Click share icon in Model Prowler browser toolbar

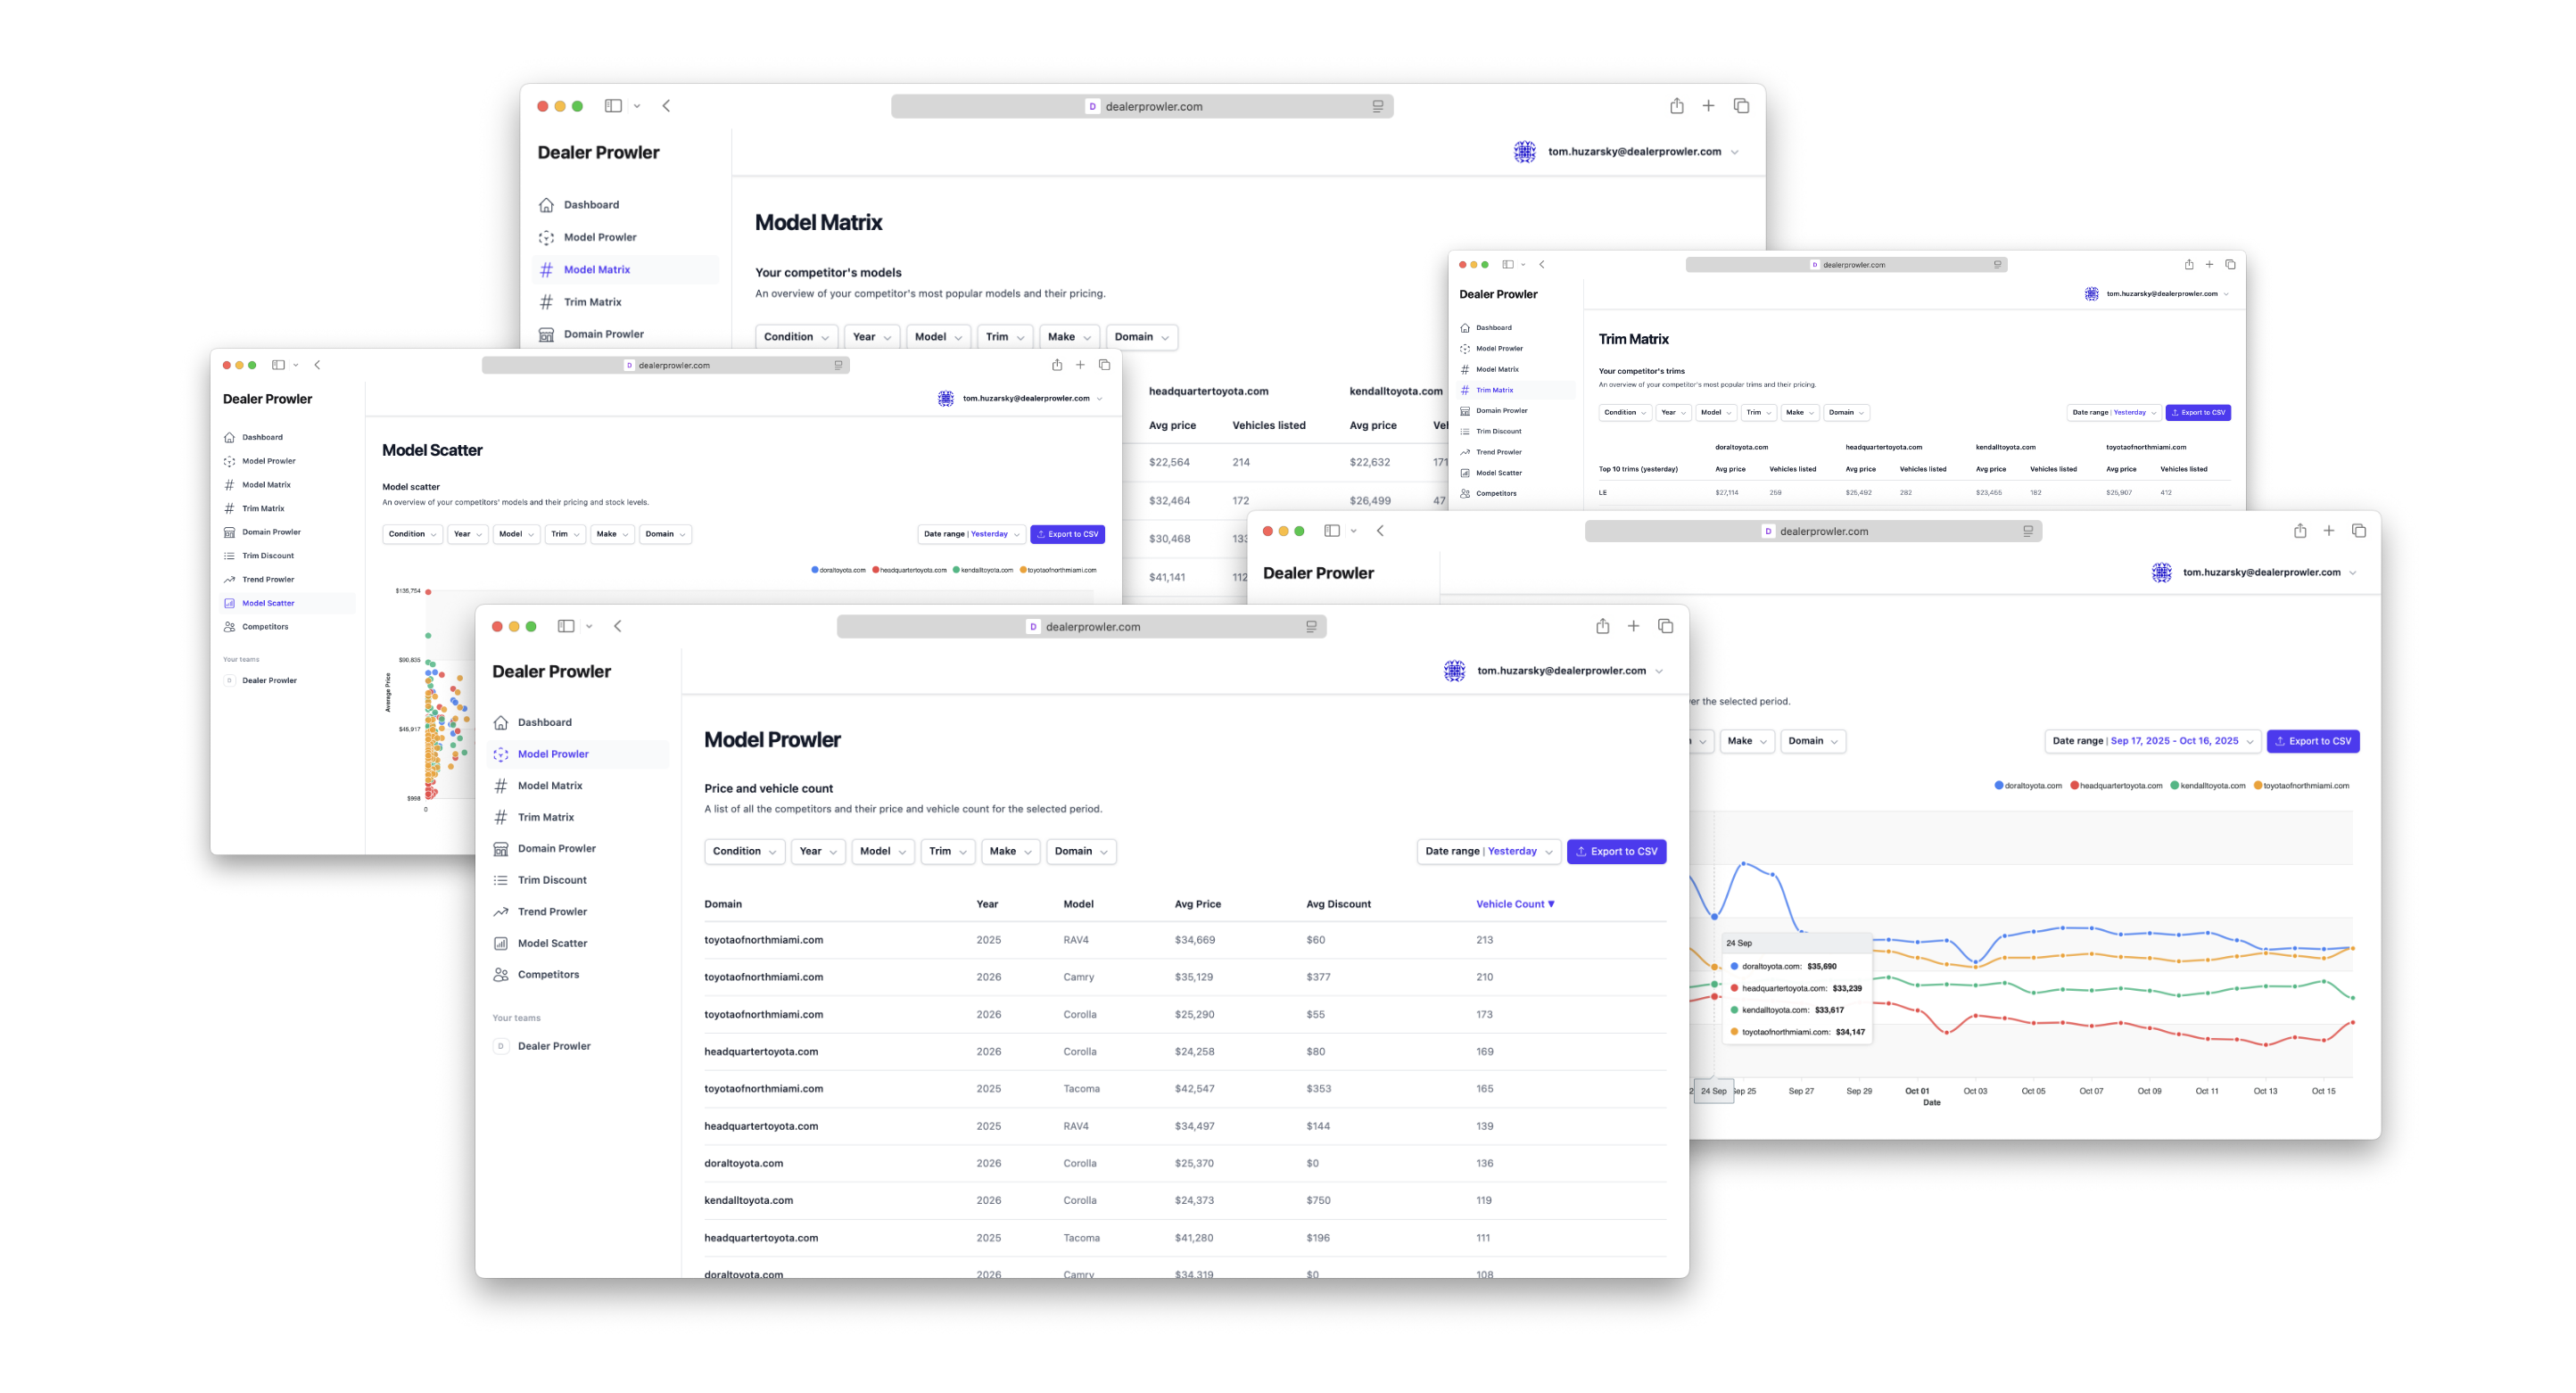pos(1602,626)
